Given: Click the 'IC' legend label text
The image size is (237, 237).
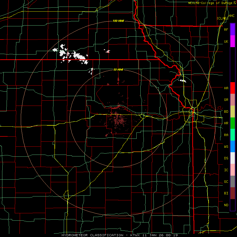Looking at the screenshot, I should point(226,170).
